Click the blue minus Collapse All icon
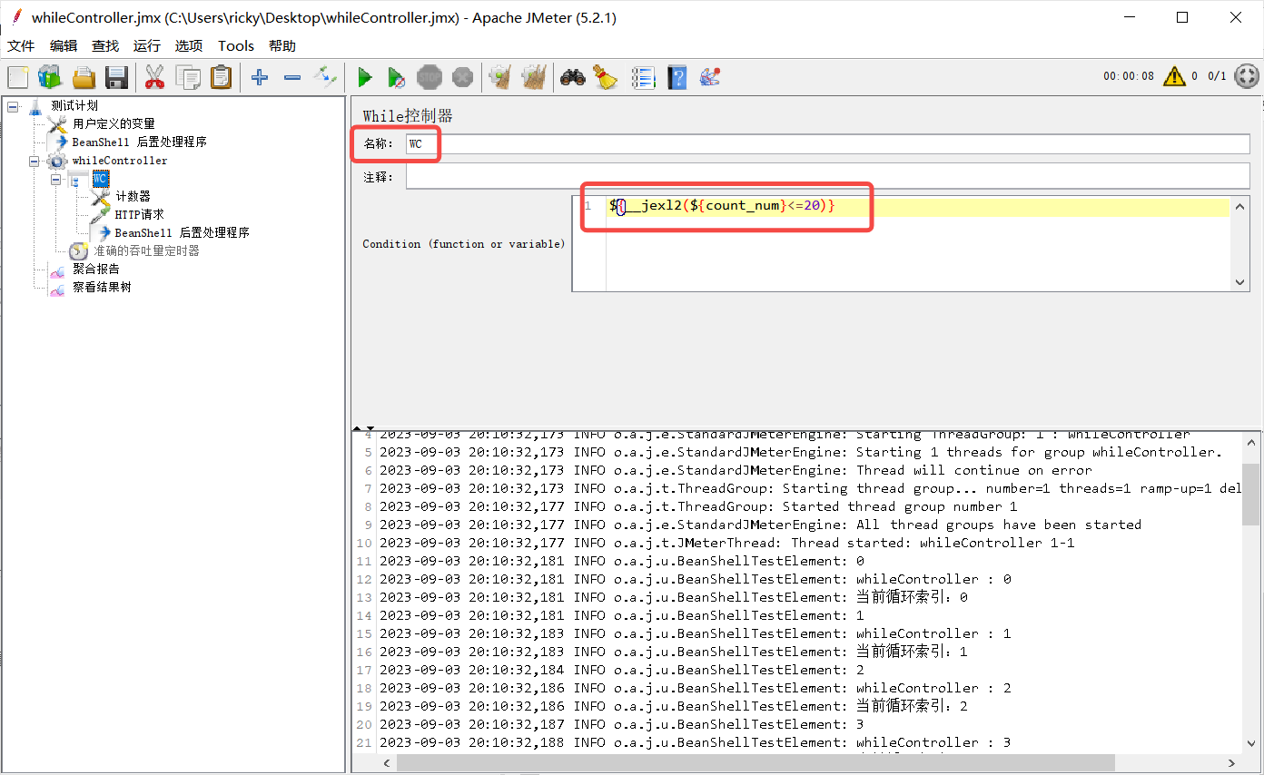 (x=292, y=77)
